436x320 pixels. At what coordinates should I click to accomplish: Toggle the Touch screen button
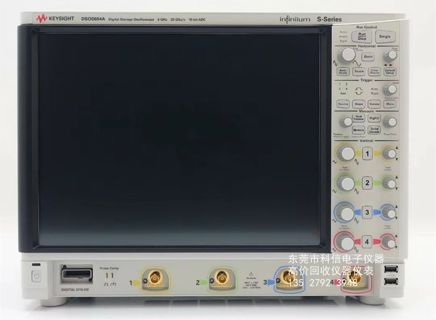359,71
